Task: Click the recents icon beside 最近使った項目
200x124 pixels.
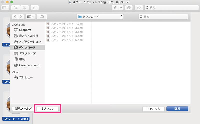Action: [x=16, y=36]
